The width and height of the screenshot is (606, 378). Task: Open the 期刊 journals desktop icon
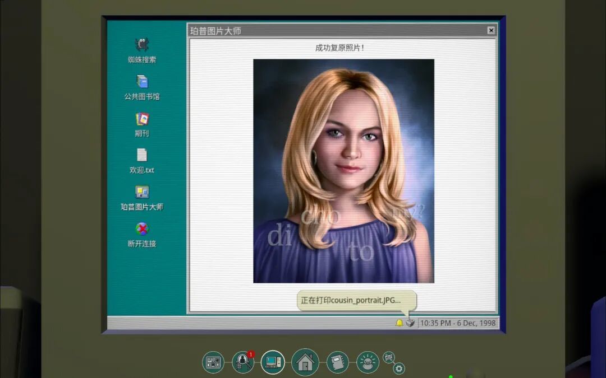(x=142, y=119)
